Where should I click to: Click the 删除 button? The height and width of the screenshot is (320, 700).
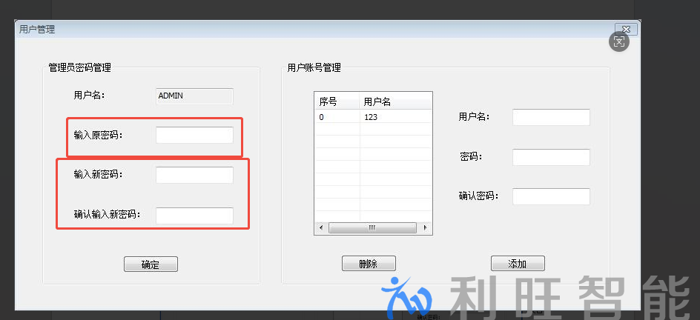pos(369,263)
